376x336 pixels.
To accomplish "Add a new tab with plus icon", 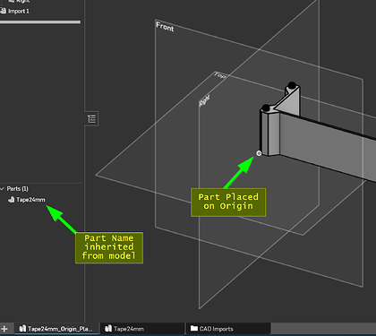I will 4,329.
